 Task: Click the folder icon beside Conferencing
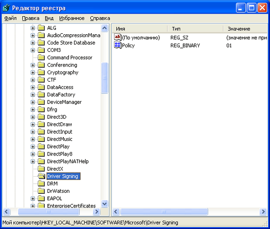[x=41, y=65]
